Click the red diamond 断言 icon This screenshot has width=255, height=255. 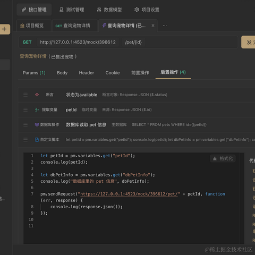point(37,95)
